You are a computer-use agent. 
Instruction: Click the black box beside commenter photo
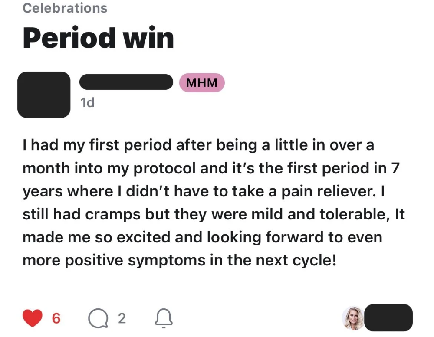[x=388, y=318]
